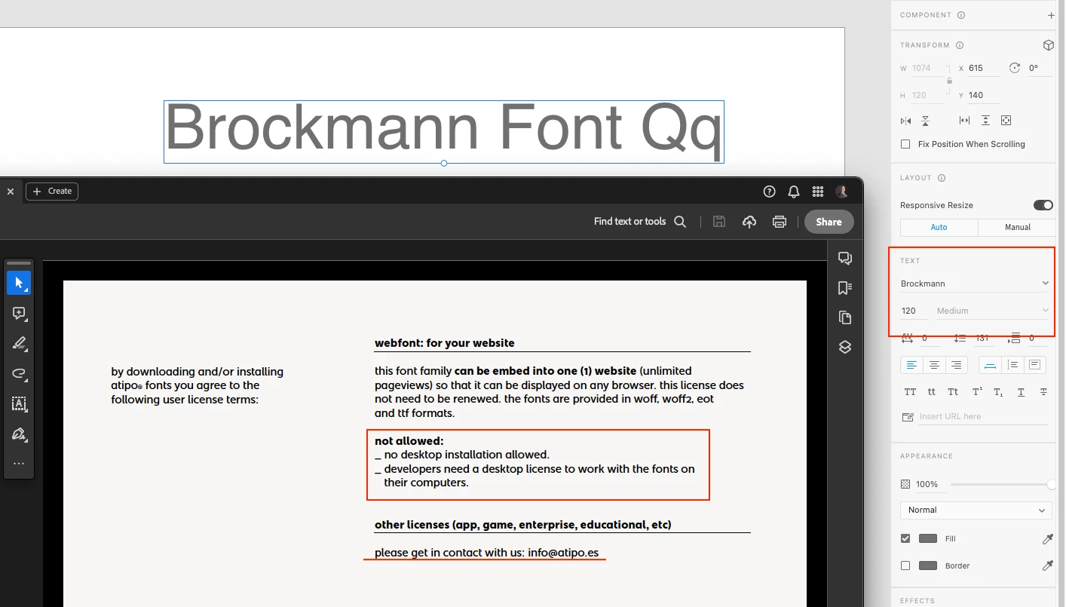Image resolution: width=1066 pixels, height=607 pixels.
Task: Toggle 3D transforms cube icon in XD
Action: point(1048,45)
